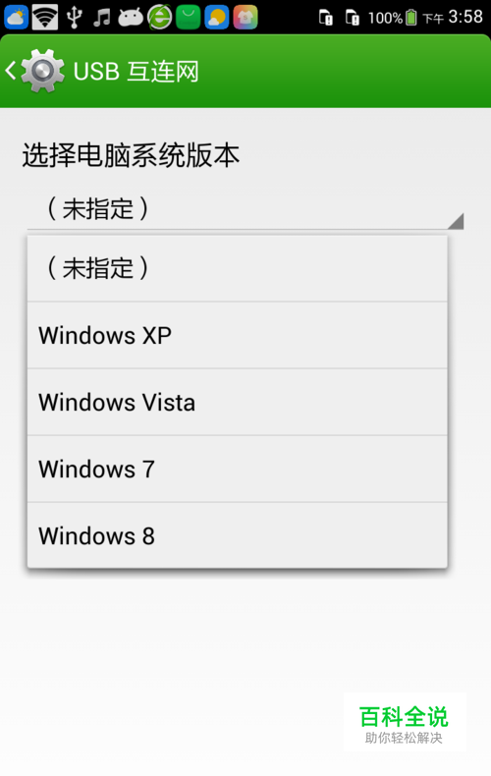
Task: Tap the green browser notification icon
Action: tap(160, 18)
